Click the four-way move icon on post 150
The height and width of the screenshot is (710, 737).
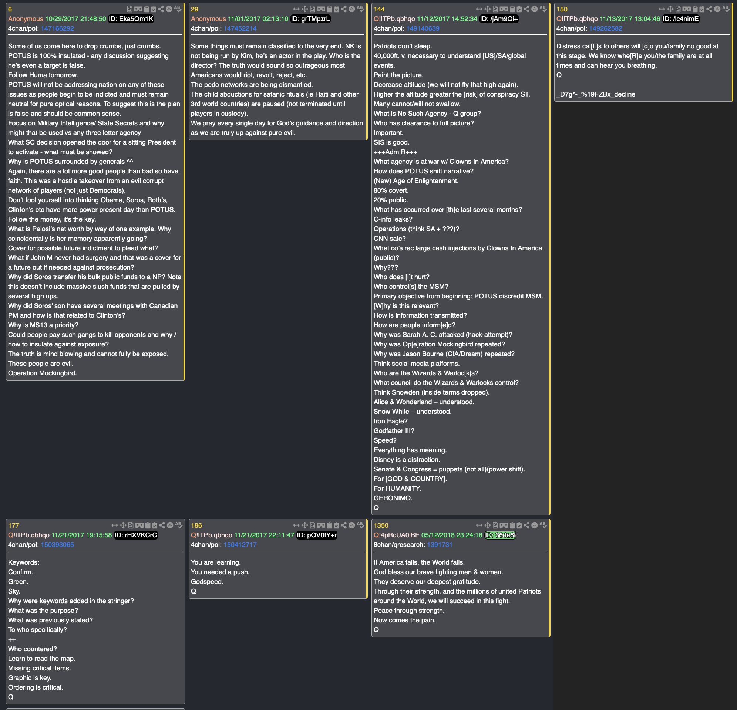670,9
